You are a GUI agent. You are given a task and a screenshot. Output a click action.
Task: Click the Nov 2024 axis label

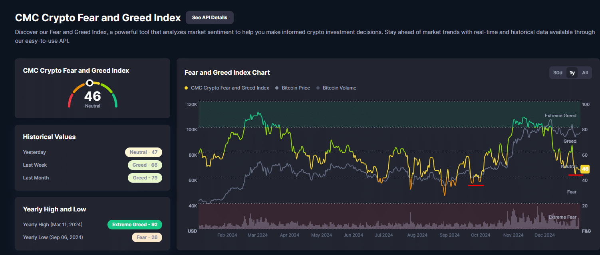point(513,235)
